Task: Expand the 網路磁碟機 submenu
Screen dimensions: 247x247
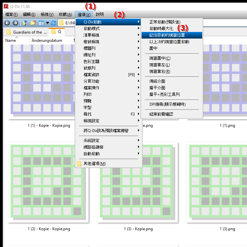Action: 108,147
